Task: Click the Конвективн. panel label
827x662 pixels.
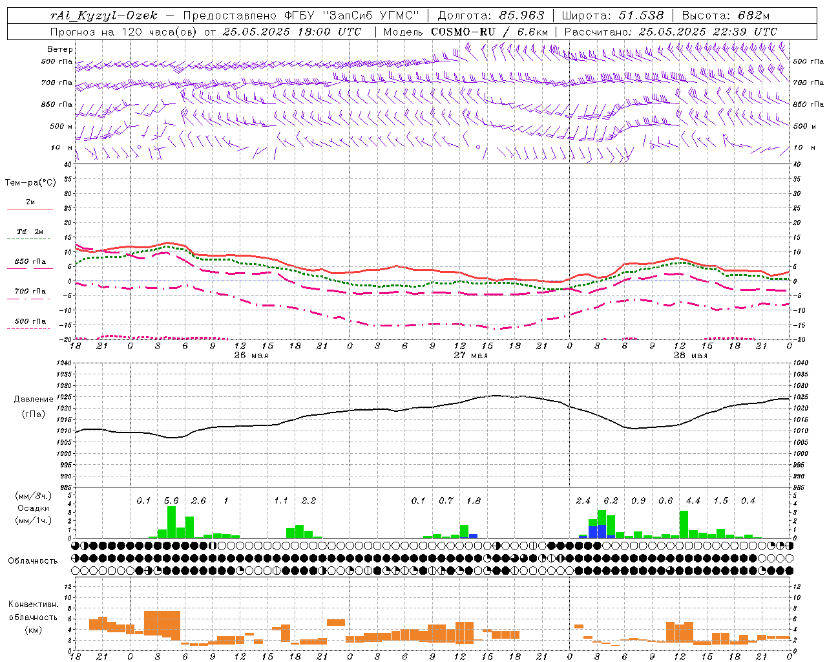Action: (x=33, y=604)
